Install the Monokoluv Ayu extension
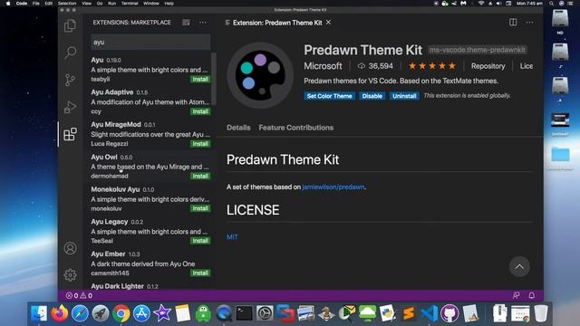The width and height of the screenshot is (580, 326). pyautogui.click(x=200, y=208)
